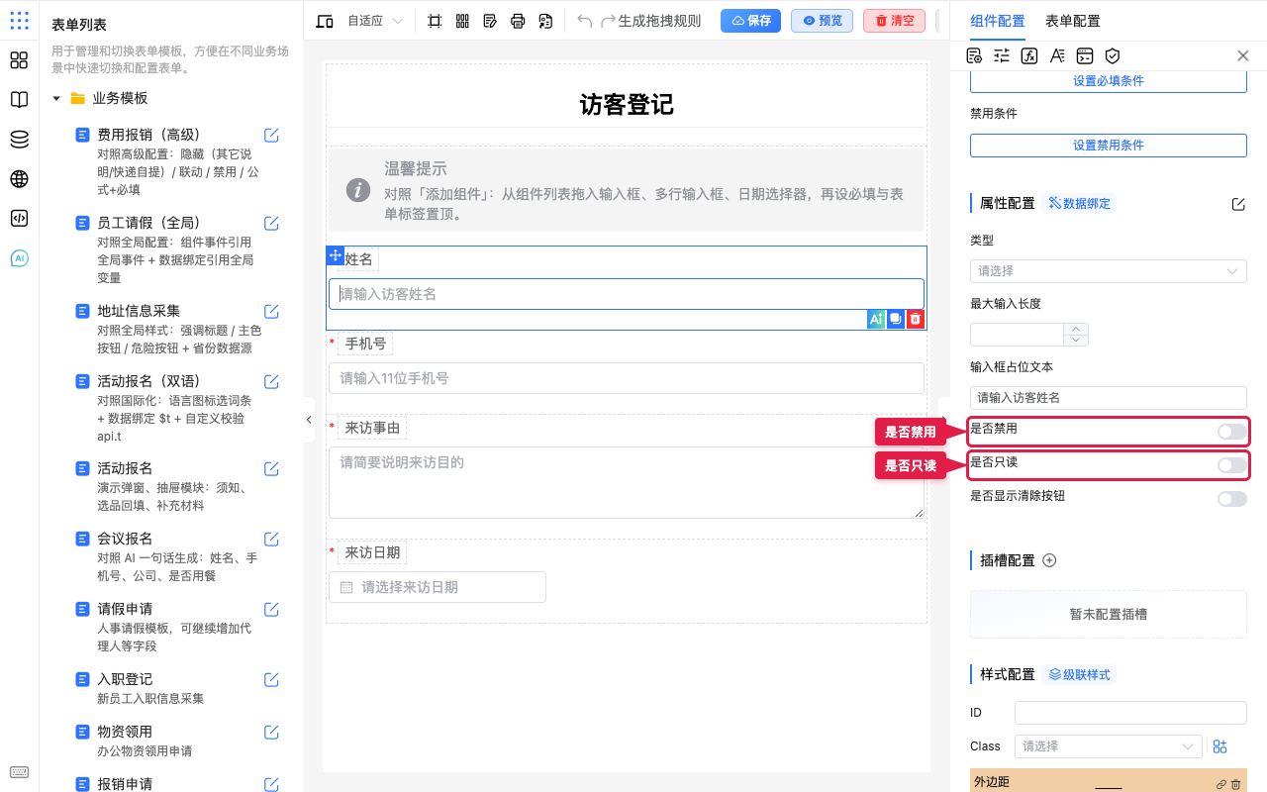Open the shield validation config icon
The width and height of the screenshot is (1267, 792).
point(1113,56)
